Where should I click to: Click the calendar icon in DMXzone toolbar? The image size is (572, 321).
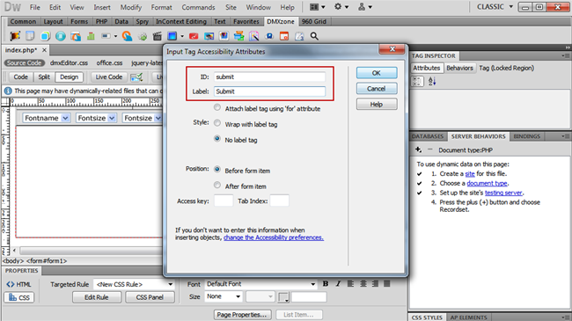tap(284, 36)
